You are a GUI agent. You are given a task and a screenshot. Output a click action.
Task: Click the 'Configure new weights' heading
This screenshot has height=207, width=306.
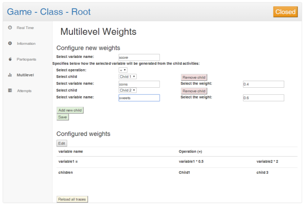pyautogui.click(x=88, y=48)
